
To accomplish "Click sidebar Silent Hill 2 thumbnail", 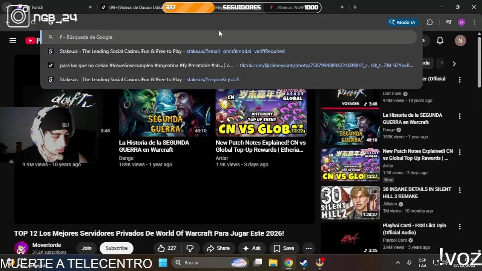I will coord(350,202).
